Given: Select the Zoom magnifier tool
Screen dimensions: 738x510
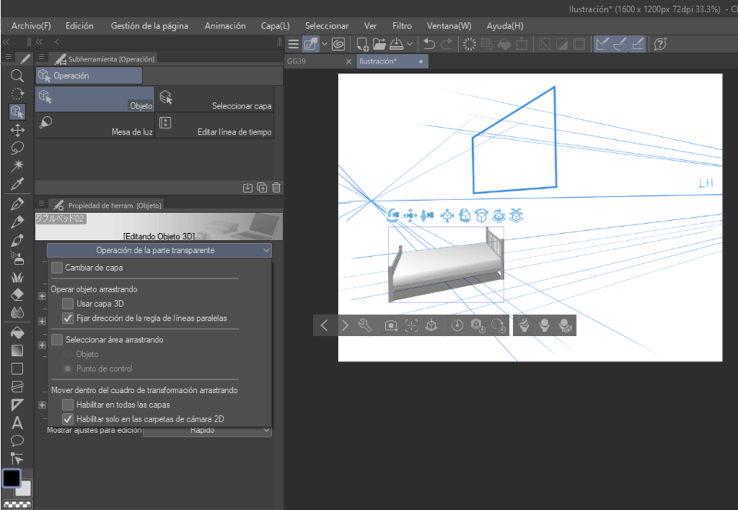Looking at the screenshot, I should click(17, 75).
